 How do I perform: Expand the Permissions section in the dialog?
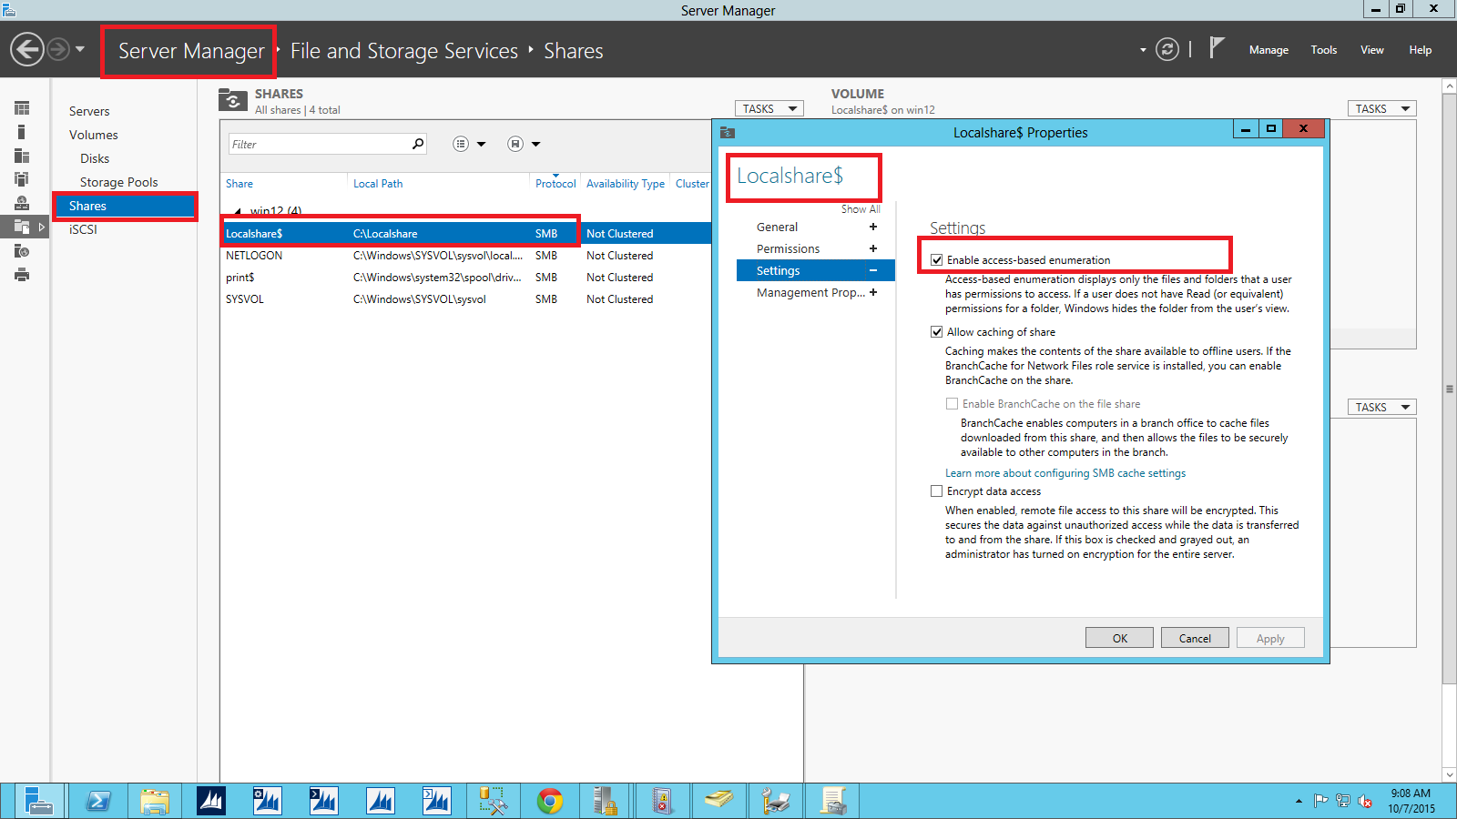click(x=873, y=248)
